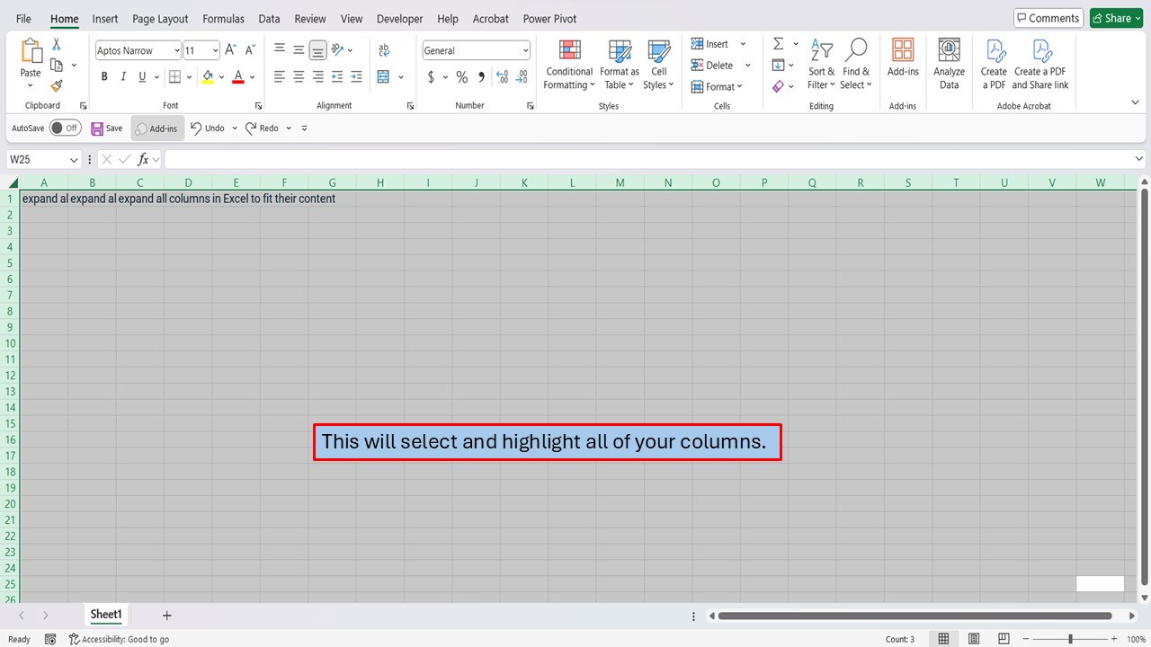Click the Cut (scissors) icon
1151x647 pixels.
point(57,43)
